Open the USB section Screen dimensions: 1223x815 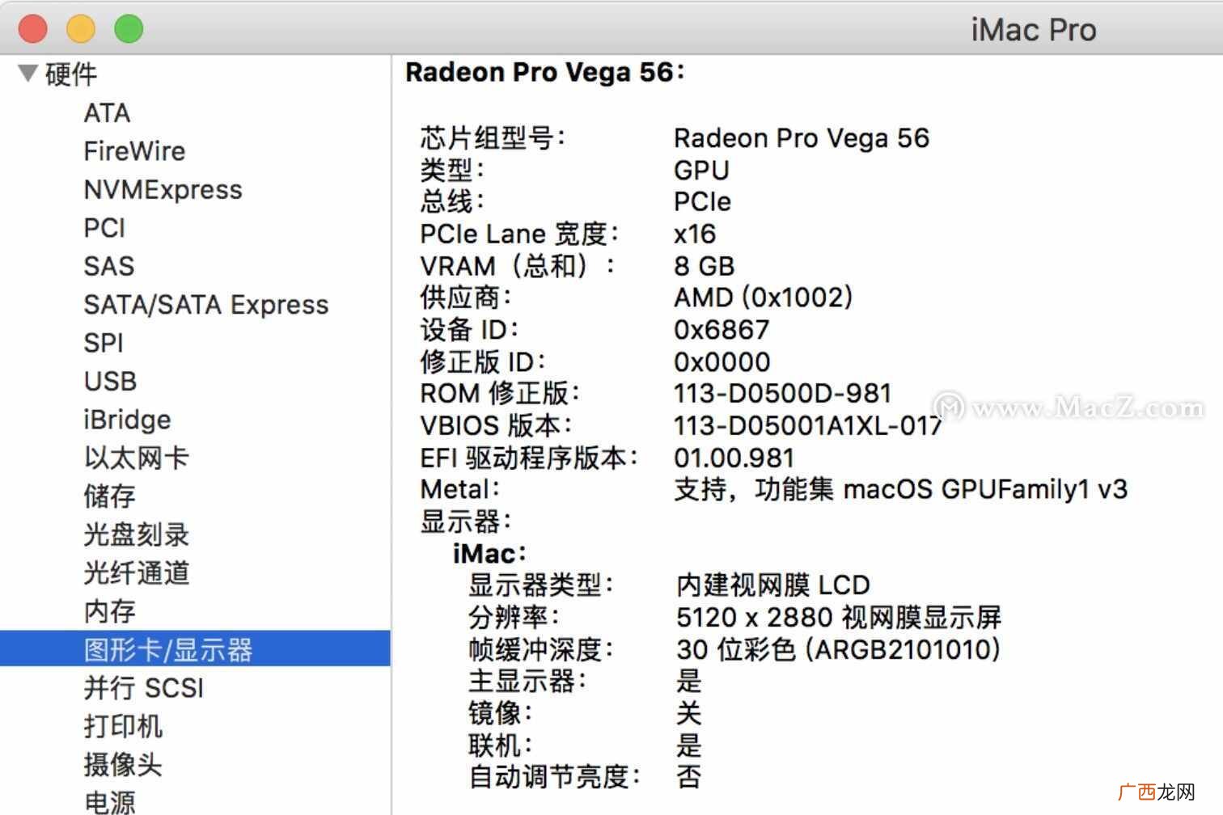pyautogui.click(x=110, y=381)
